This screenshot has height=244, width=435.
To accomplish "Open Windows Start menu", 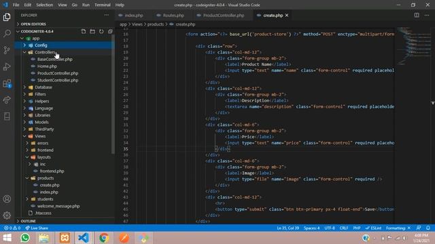I will click(x=7, y=238).
